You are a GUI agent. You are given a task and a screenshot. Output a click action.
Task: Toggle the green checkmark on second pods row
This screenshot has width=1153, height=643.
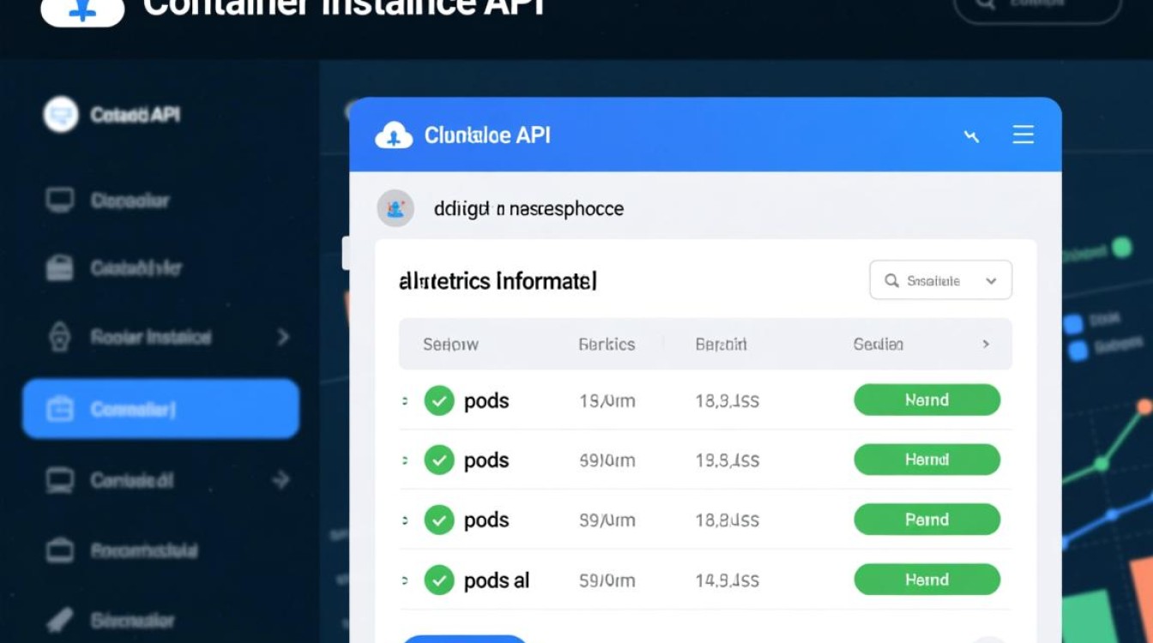(x=439, y=460)
